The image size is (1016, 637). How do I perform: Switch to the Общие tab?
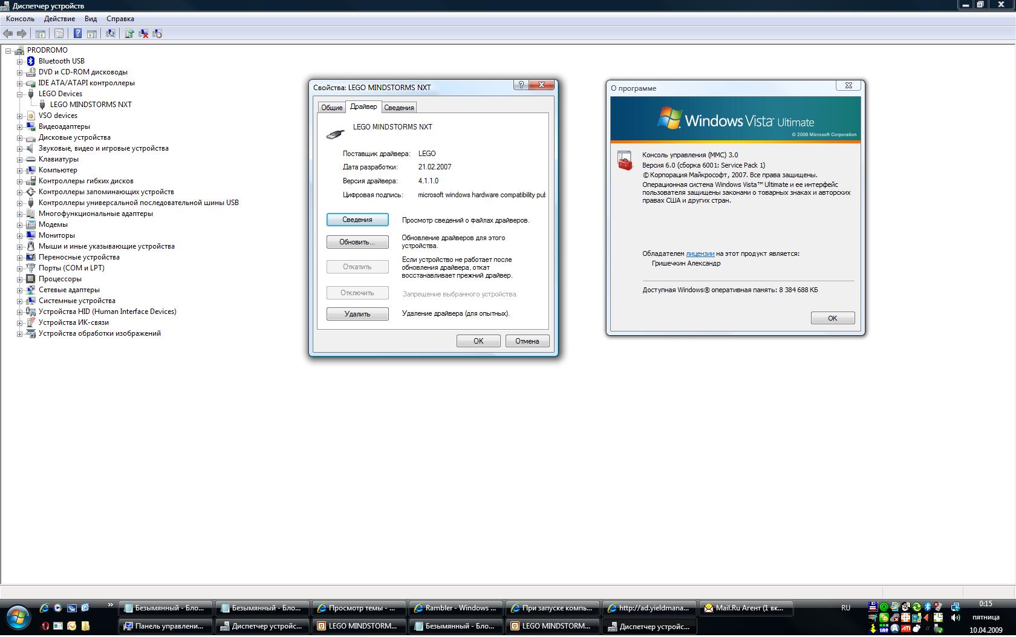coord(331,108)
